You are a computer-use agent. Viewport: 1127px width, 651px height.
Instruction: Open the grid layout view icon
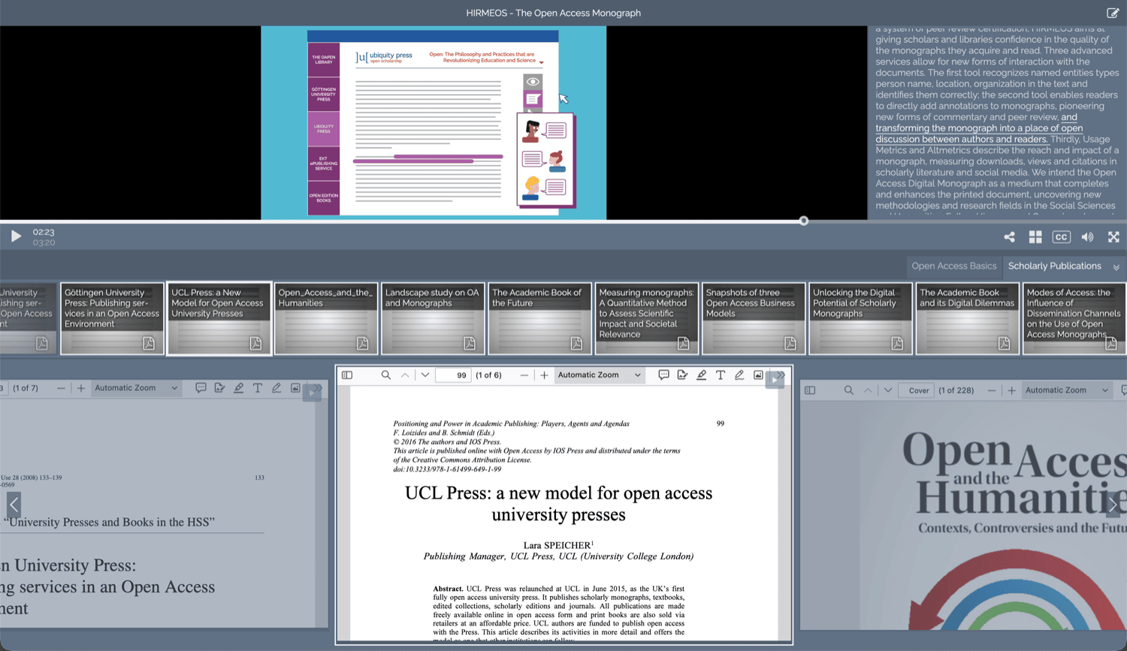[x=1035, y=237]
